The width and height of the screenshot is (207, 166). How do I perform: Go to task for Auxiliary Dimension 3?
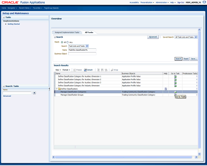tap(175, 82)
